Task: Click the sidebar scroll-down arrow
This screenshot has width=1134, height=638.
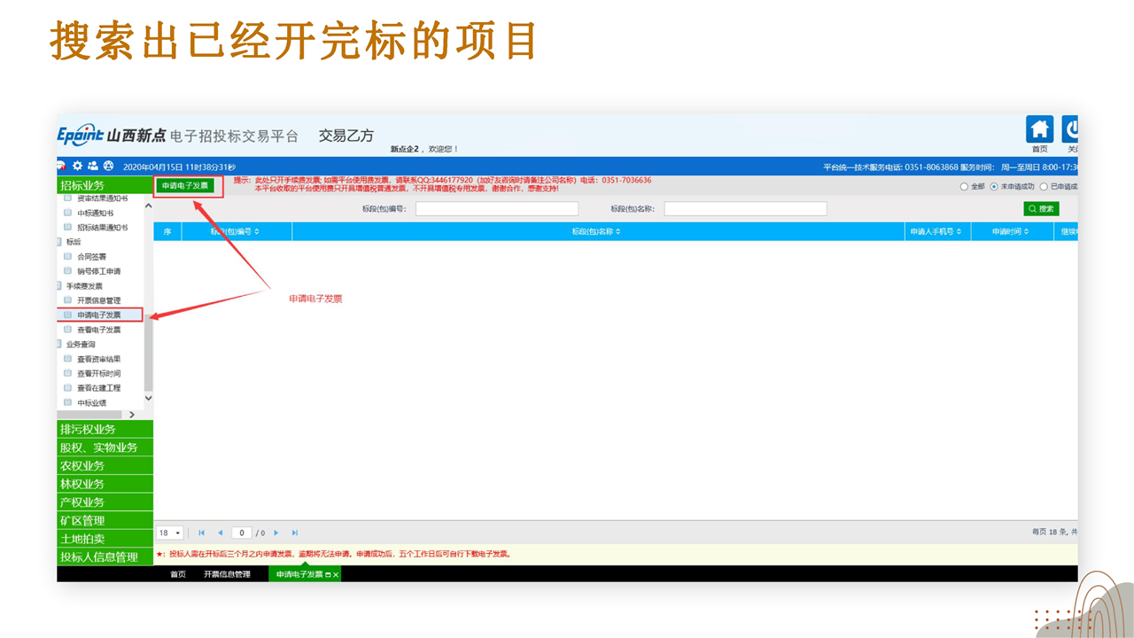Action: pyautogui.click(x=148, y=398)
